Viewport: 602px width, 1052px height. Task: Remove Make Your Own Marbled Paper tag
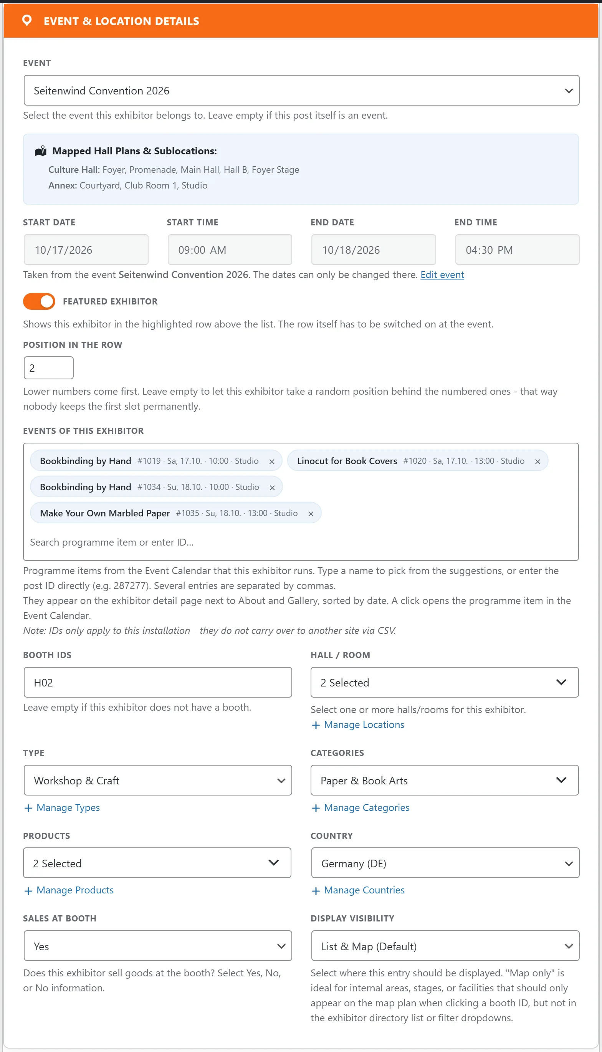coord(311,513)
